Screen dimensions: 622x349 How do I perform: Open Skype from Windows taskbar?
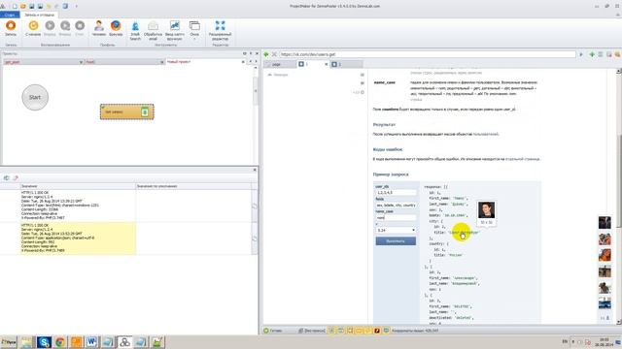[44, 342]
